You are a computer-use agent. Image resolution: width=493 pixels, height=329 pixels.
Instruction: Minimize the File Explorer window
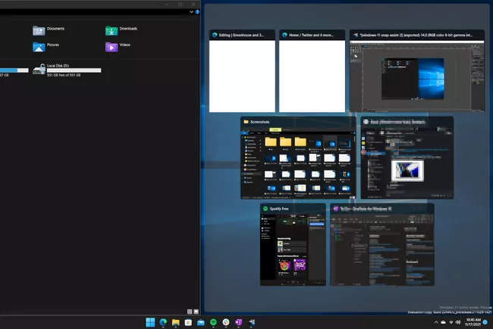coord(167,5)
